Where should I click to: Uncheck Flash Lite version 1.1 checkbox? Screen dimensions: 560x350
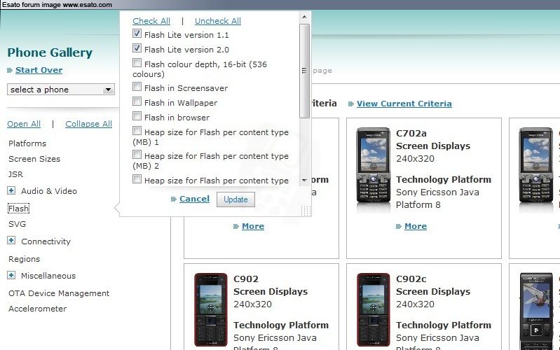pyautogui.click(x=137, y=34)
